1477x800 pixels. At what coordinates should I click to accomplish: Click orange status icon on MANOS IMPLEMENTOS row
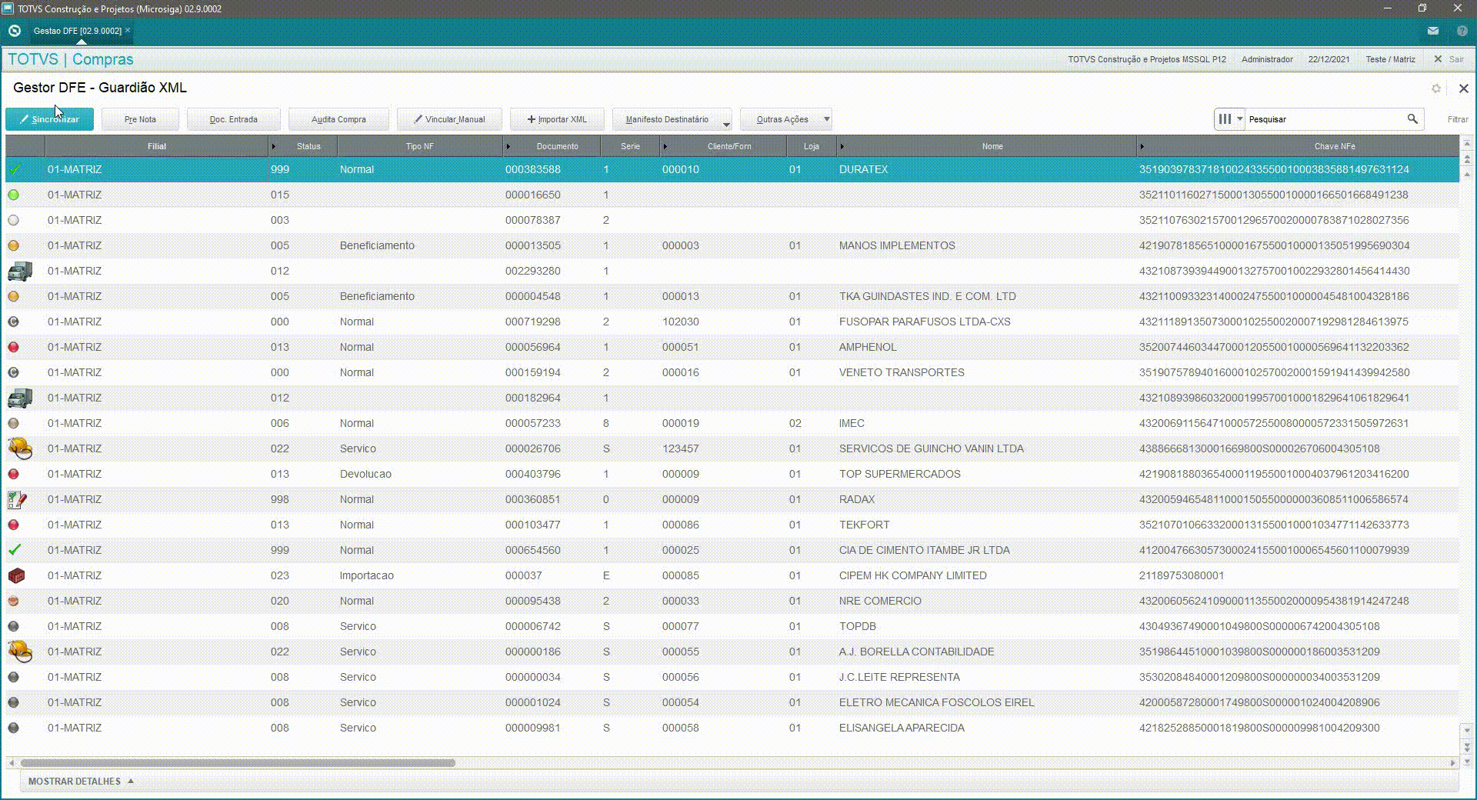13,245
